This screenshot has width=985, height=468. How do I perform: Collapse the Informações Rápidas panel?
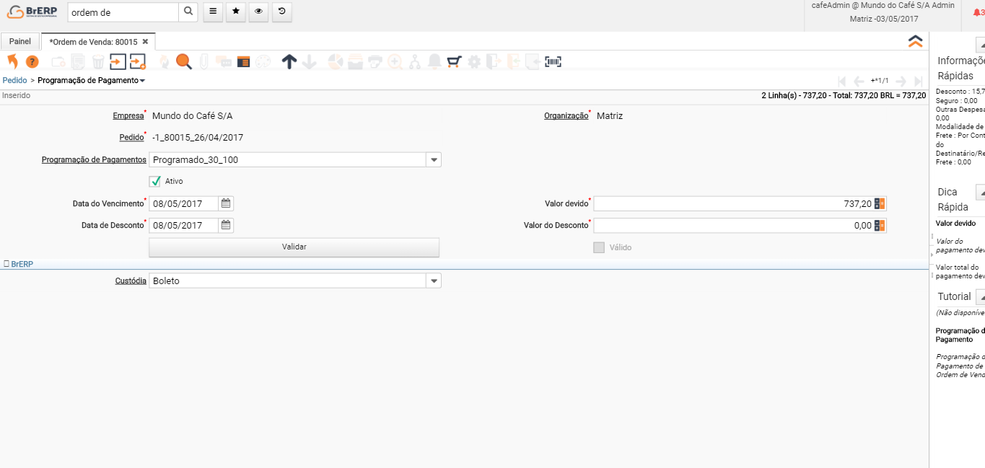tap(981, 45)
